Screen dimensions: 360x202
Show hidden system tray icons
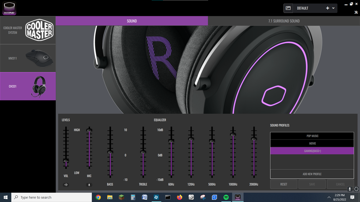pos(329,197)
